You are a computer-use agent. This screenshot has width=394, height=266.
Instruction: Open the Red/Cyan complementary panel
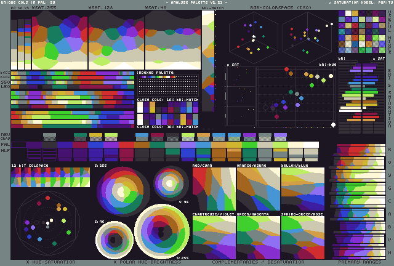pyautogui.click(x=214, y=190)
